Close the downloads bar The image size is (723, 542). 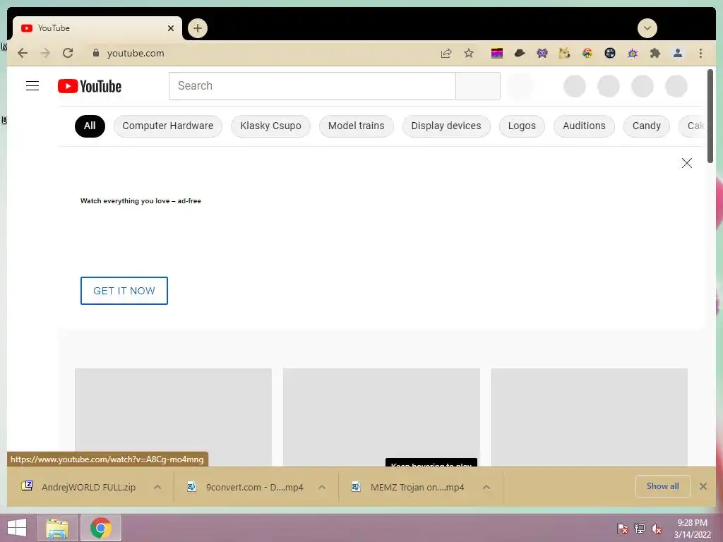(x=703, y=486)
